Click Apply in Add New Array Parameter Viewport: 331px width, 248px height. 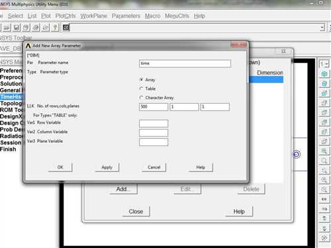tap(107, 167)
